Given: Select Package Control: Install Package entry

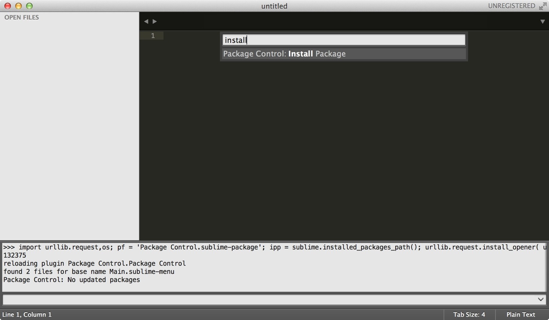Looking at the screenshot, I should pos(344,54).
